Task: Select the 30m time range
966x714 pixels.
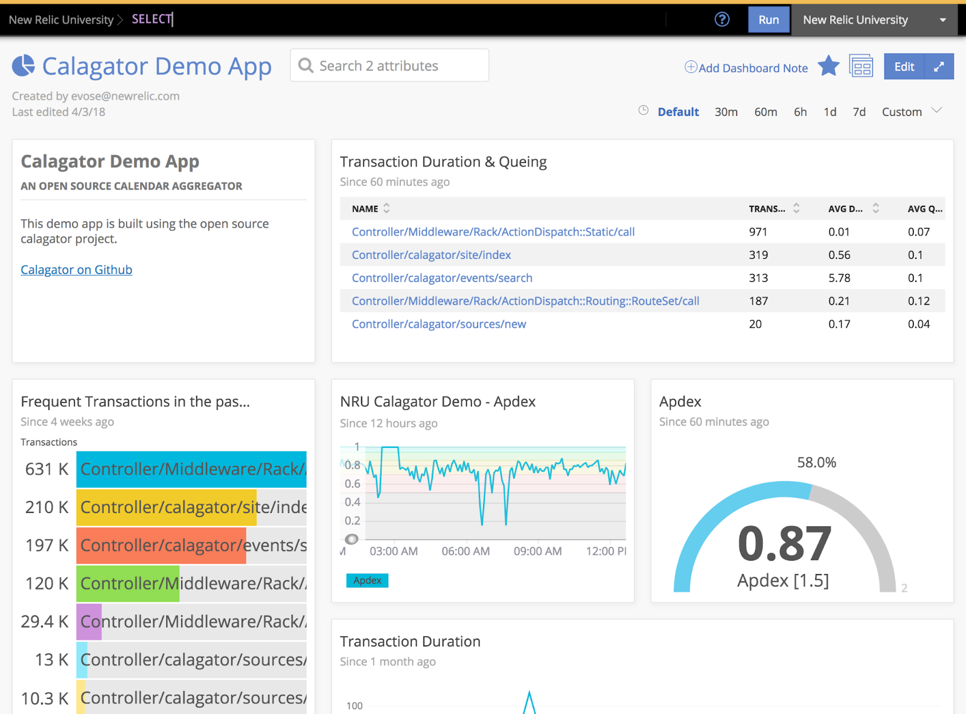Action: [726, 112]
